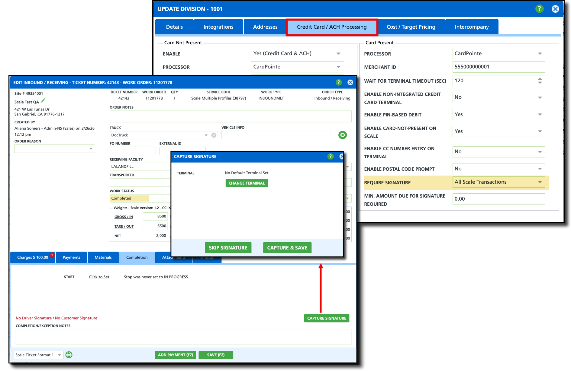Decrease the terminal timeout seconds value

pyautogui.click(x=540, y=83)
